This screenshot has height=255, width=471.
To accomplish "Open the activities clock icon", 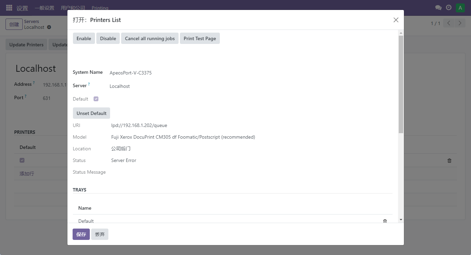I will point(449,8).
